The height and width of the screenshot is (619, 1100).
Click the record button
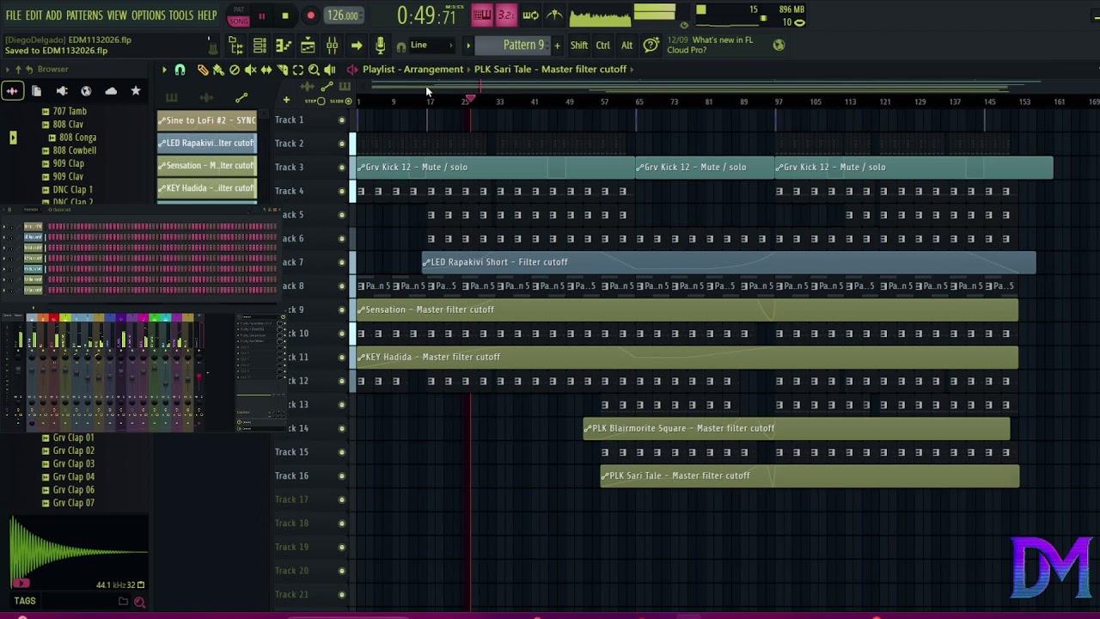coord(310,15)
